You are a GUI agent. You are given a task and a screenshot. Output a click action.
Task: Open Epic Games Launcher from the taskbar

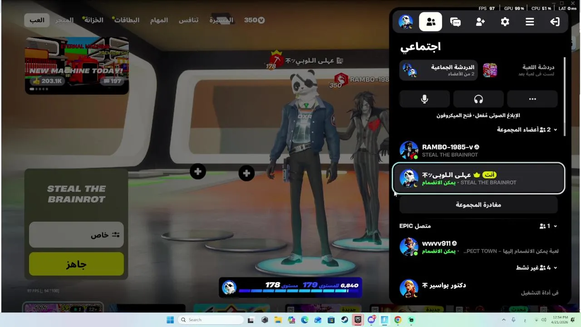[x=358, y=320]
